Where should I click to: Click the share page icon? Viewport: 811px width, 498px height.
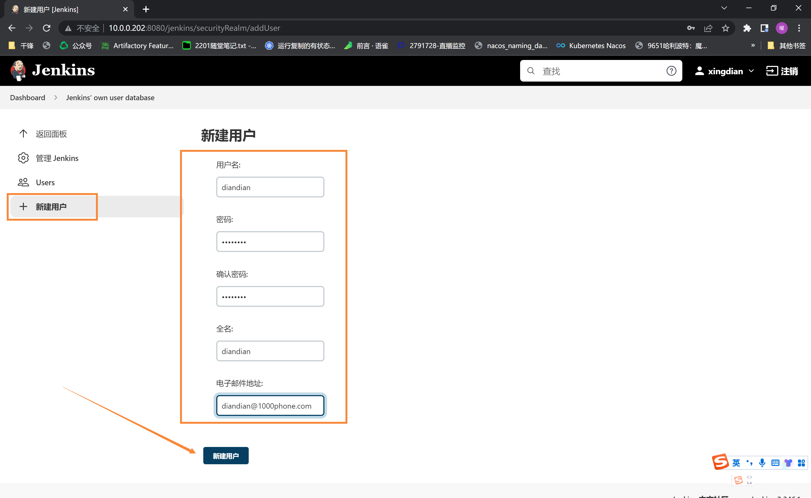(x=708, y=28)
